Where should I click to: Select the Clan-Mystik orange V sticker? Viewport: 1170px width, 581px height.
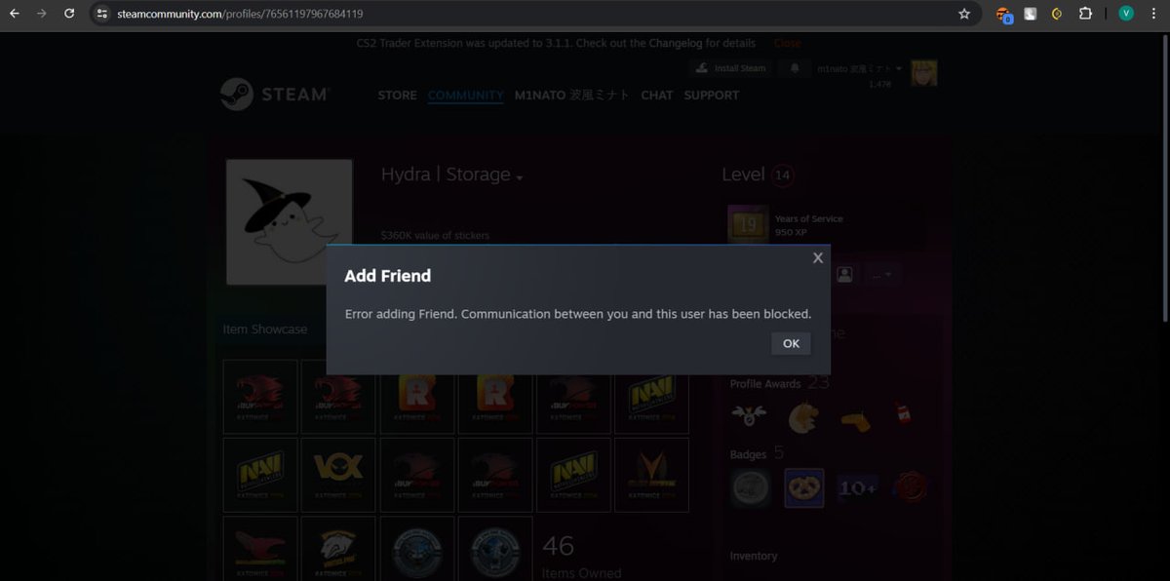point(651,475)
